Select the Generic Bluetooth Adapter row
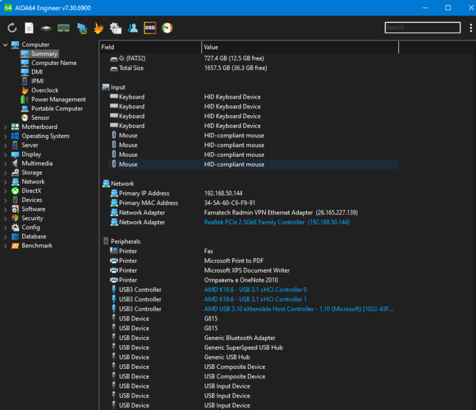This screenshot has height=410, width=476. 253,338
